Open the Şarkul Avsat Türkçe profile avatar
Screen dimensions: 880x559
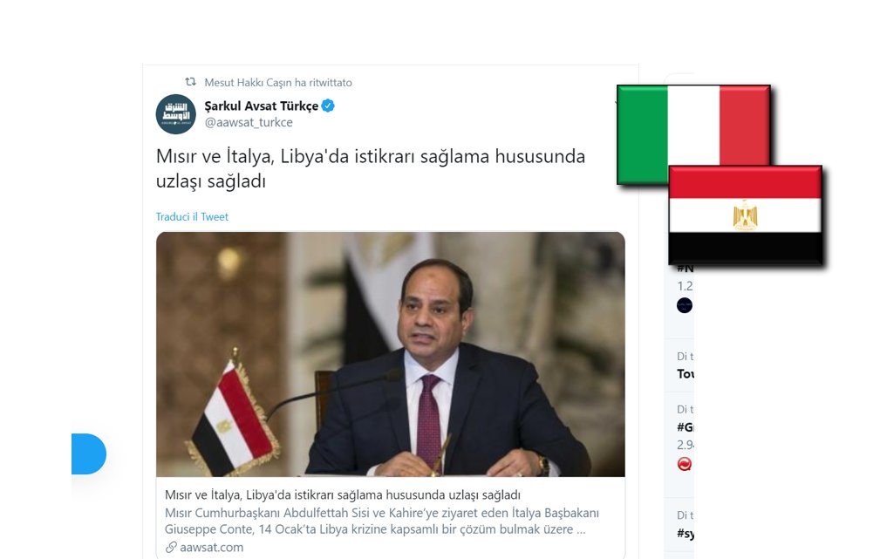pos(175,114)
